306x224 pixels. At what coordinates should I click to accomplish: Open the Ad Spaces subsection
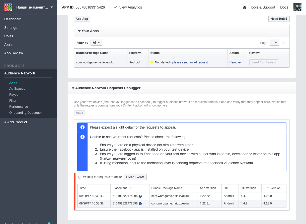[17, 89]
